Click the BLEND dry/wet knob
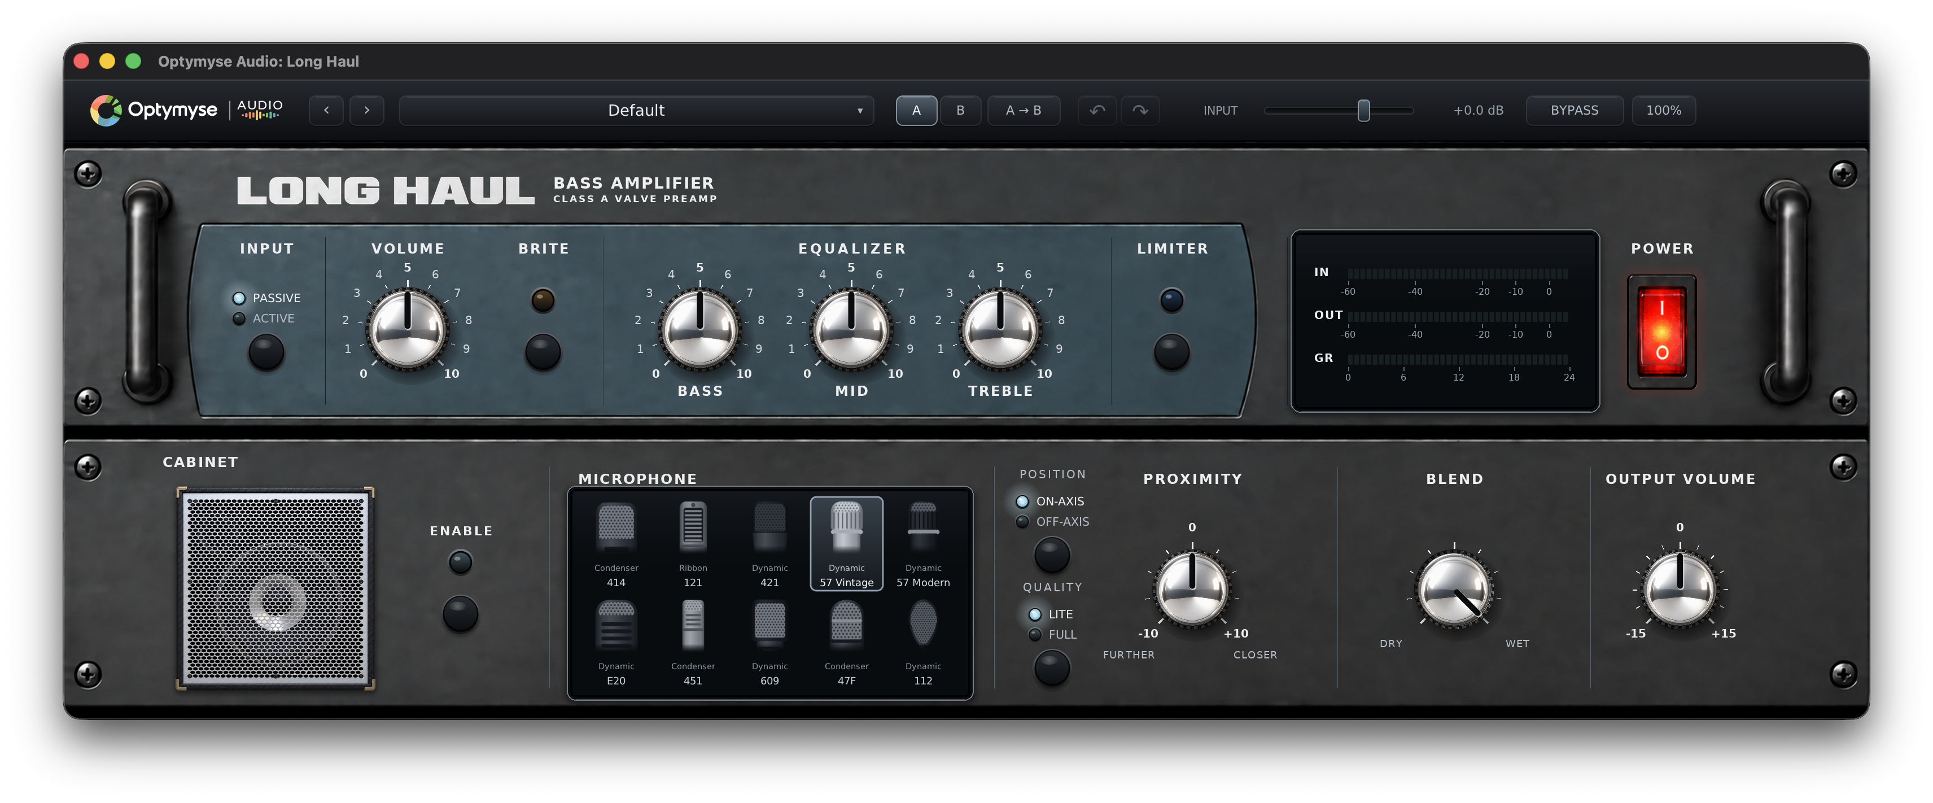Image resolution: width=1933 pixels, height=803 pixels. pyautogui.click(x=1454, y=590)
